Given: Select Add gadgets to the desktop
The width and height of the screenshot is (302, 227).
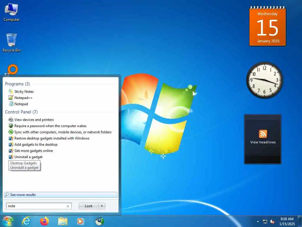Looking at the screenshot, I should [36, 144].
